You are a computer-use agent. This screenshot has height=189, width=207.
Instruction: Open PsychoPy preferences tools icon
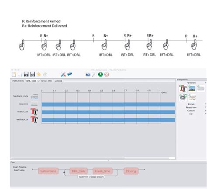point(63,74)
